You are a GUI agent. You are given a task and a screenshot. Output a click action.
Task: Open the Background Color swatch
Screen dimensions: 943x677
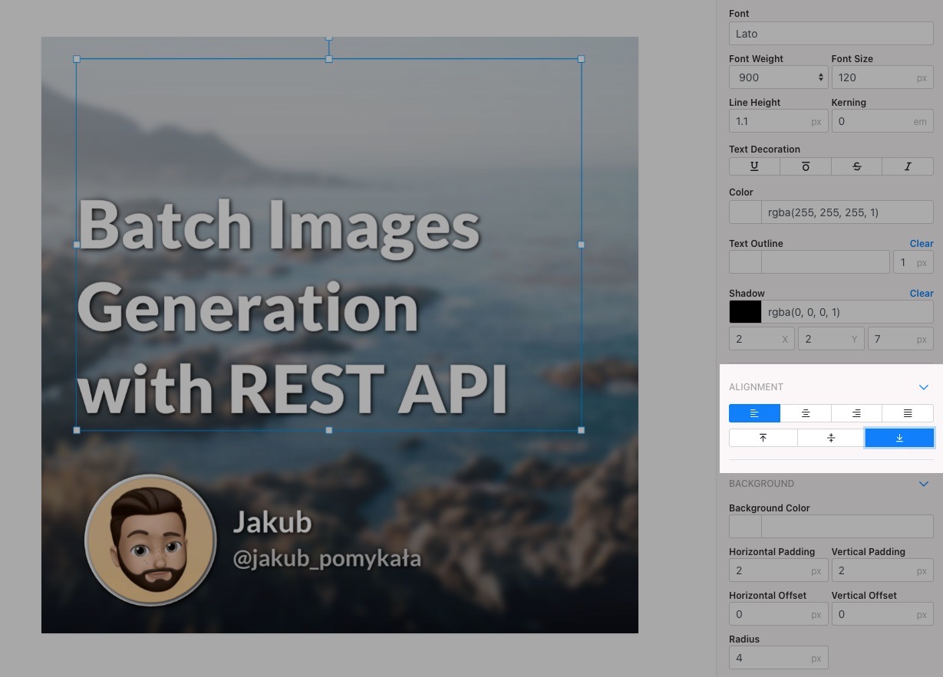(745, 527)
